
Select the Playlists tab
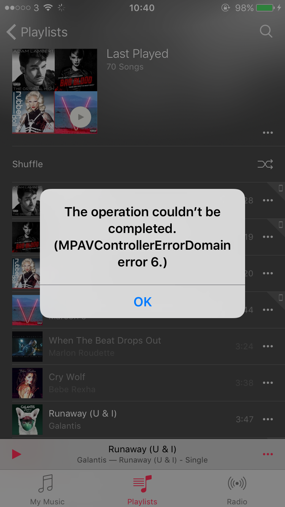(142, 490)
